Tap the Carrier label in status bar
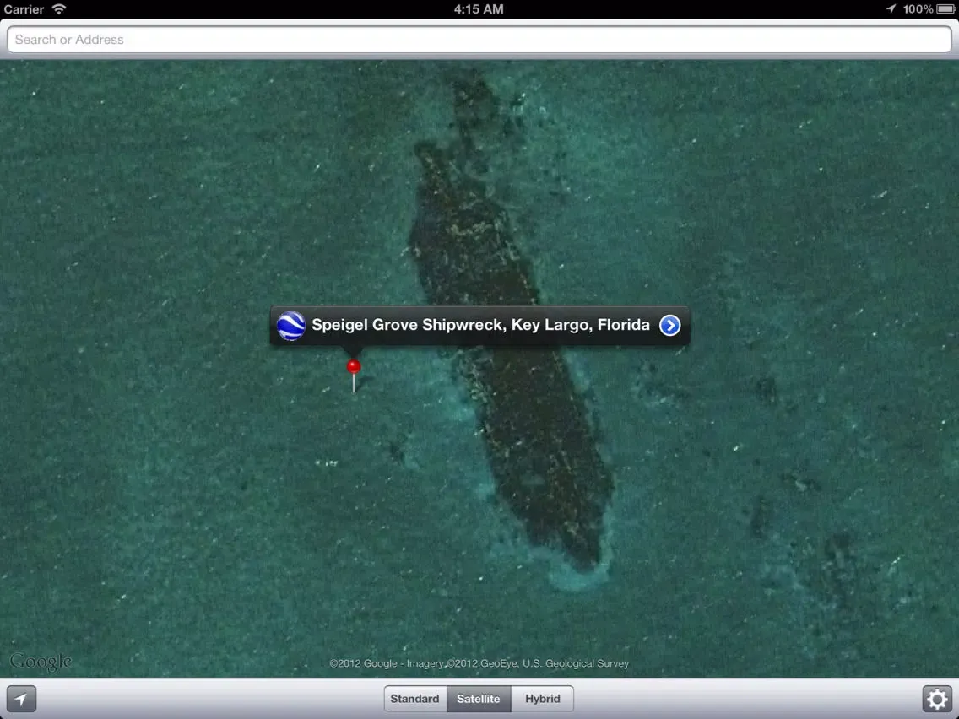Image resolution: width=959 pixels, height=719 pixels. 24,9
